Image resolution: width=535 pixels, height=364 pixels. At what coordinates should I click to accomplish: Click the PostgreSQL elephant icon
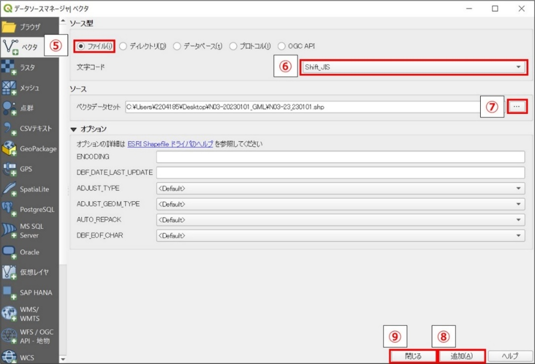coord(8,209)
